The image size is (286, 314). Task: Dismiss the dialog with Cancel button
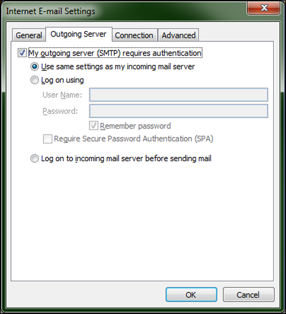click(248, 295)
